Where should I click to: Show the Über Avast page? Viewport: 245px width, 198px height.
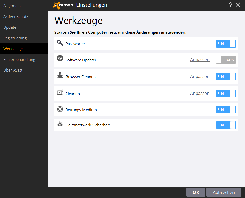[x=24, y=70]
